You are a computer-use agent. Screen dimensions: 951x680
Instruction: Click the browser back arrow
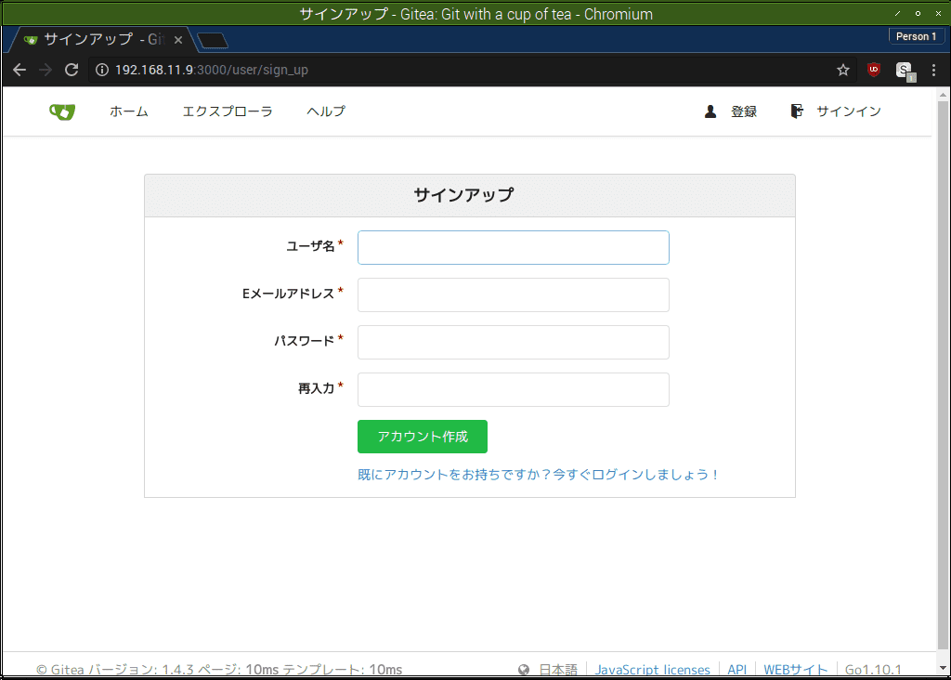point(19,70)
